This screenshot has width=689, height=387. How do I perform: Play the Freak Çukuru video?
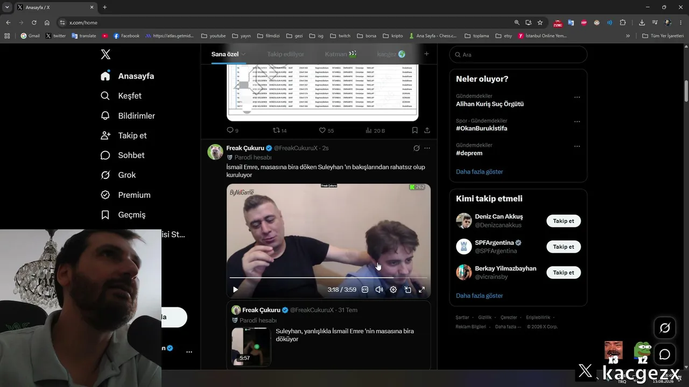pyautogui.click(x=235, y=290)
